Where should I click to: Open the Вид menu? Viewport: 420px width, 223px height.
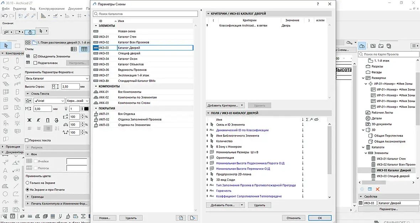click(x=32, y=9)
